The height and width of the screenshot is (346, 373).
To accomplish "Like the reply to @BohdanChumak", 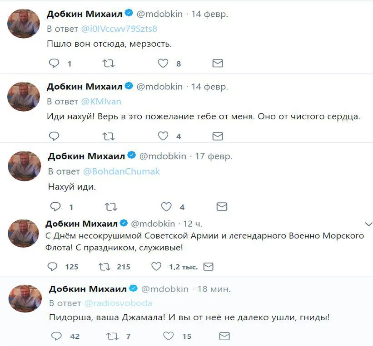I will point(166,207).
